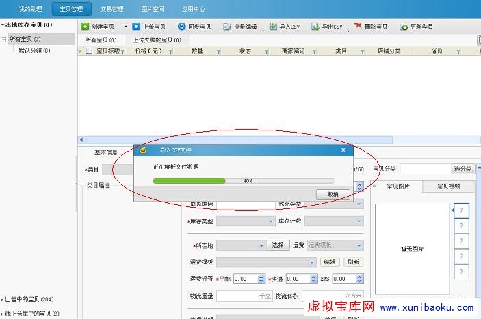Click the 同步宝贝 sync icon
The image size is (481, 319).
181,27
